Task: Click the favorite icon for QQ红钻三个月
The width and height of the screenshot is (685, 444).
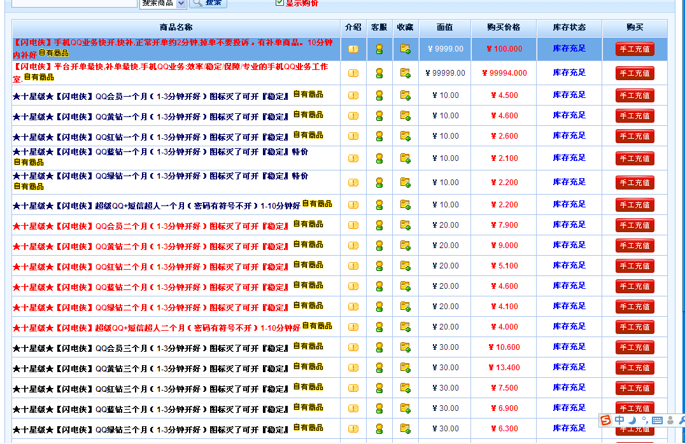Action: click(x=406, y=387)
